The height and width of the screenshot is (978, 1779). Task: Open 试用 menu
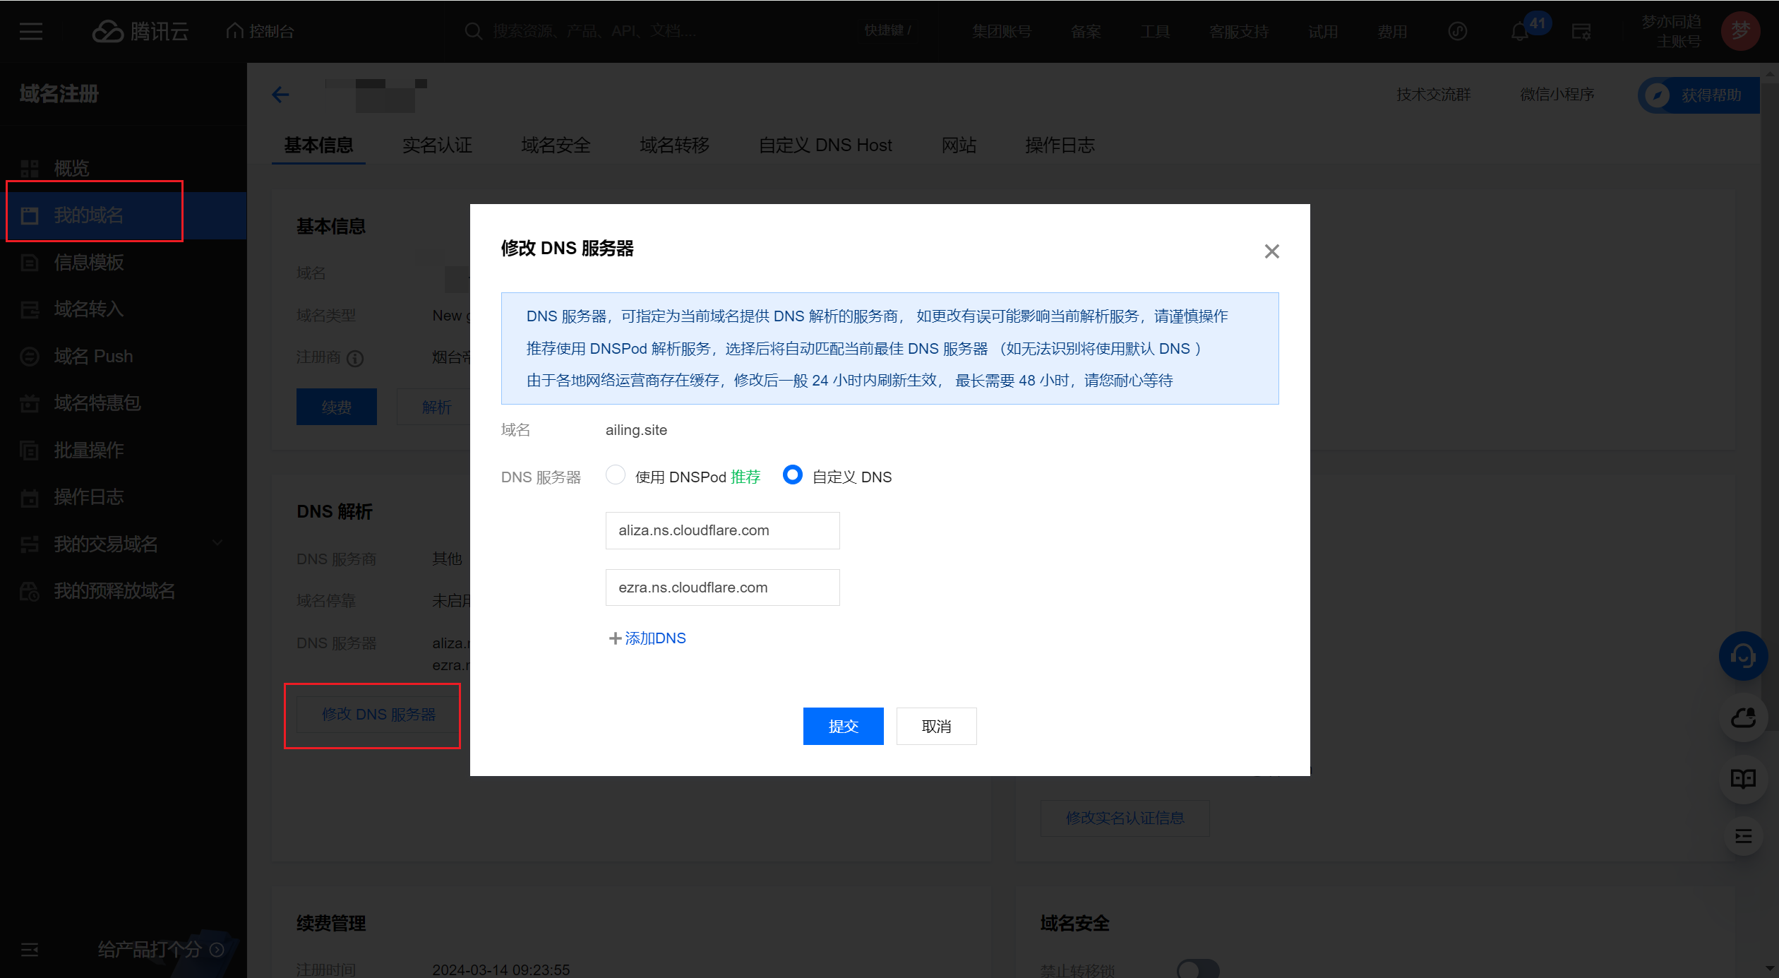point(1323,32)
